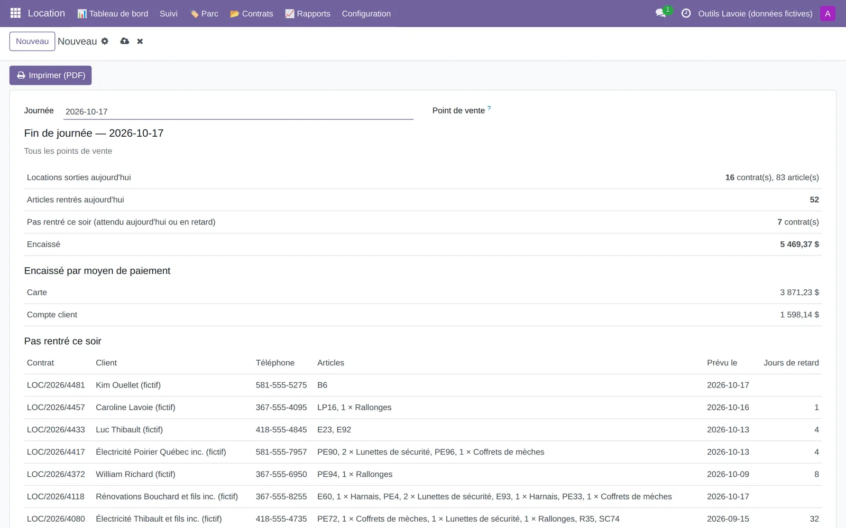The image size is (846, 528).
Task: Save record with the cloud upload icon
Action: pos(125,41)
